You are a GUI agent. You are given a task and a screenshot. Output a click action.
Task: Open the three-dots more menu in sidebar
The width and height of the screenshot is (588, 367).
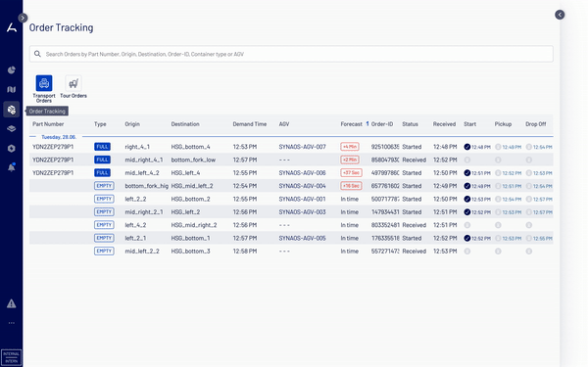(11, 323)
